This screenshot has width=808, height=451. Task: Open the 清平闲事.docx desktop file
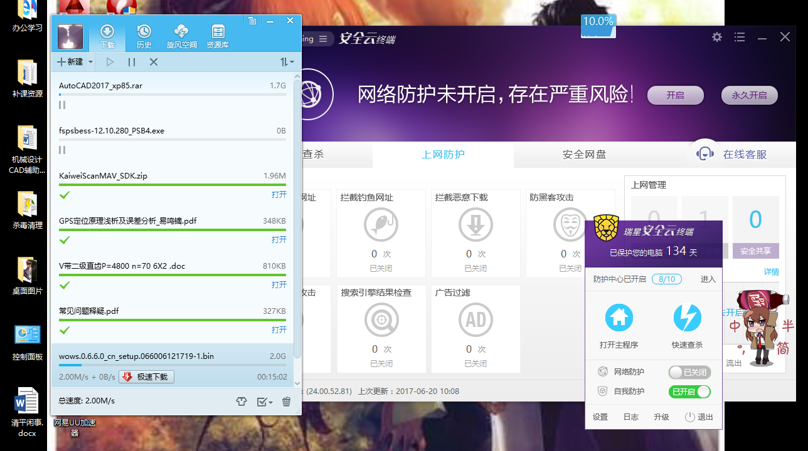(x=28, y=413)
